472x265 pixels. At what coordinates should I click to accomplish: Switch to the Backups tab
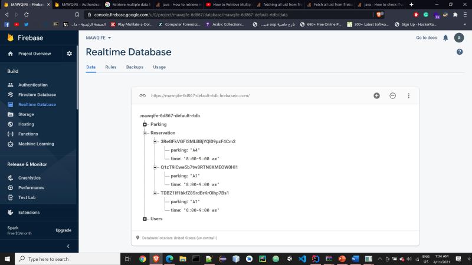pyautogui.click(x=135, y=67)
